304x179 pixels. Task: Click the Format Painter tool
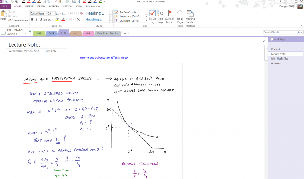[x=18, y=20]
